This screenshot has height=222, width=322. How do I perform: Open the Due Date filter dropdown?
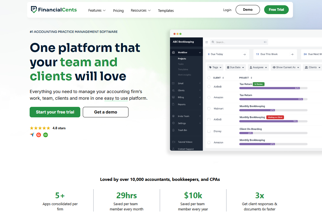[x=235, y=67]
